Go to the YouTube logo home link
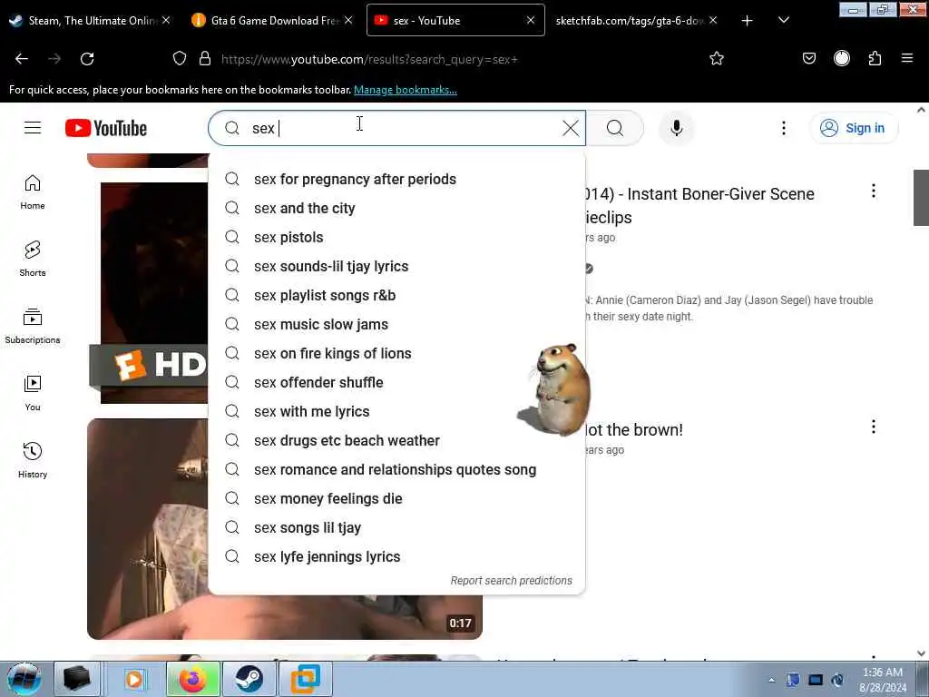Image resolution: width=929 pixels, height=697 pixels. pyautogui.click(x=106, y=128)
